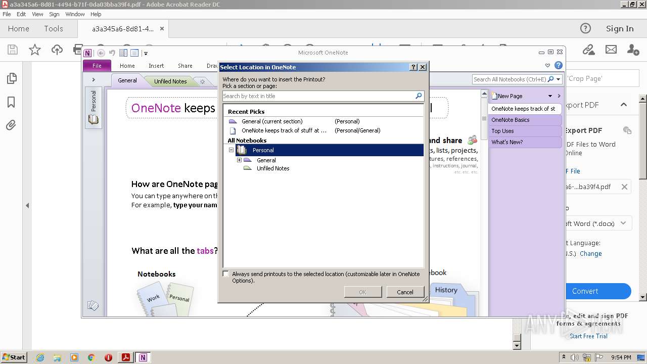Click the Sign In link in Acrobat

[620, 29]
